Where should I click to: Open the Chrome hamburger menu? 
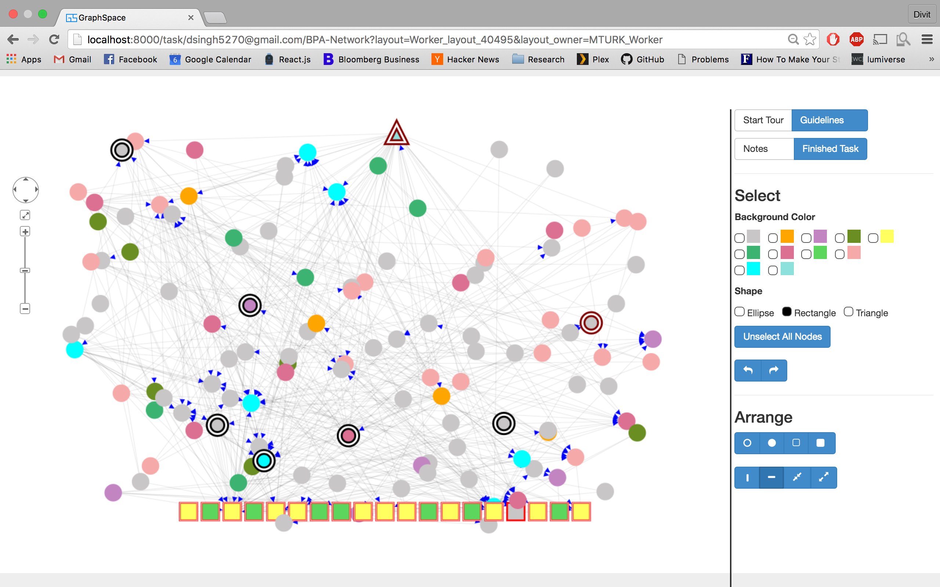[927, 39]
